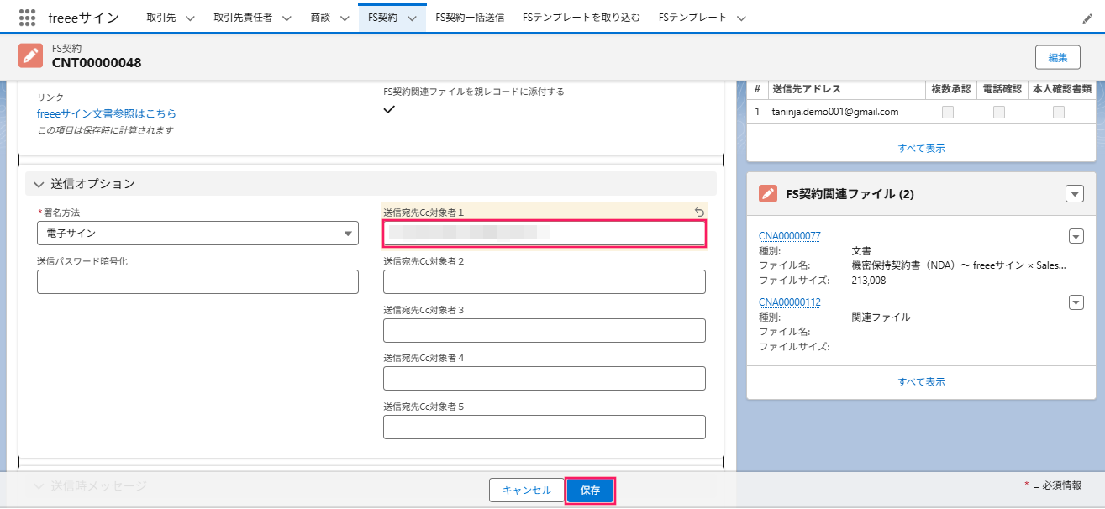
Task: Open the 商談 tab dropdown chevron
Action: pos(345,18)
